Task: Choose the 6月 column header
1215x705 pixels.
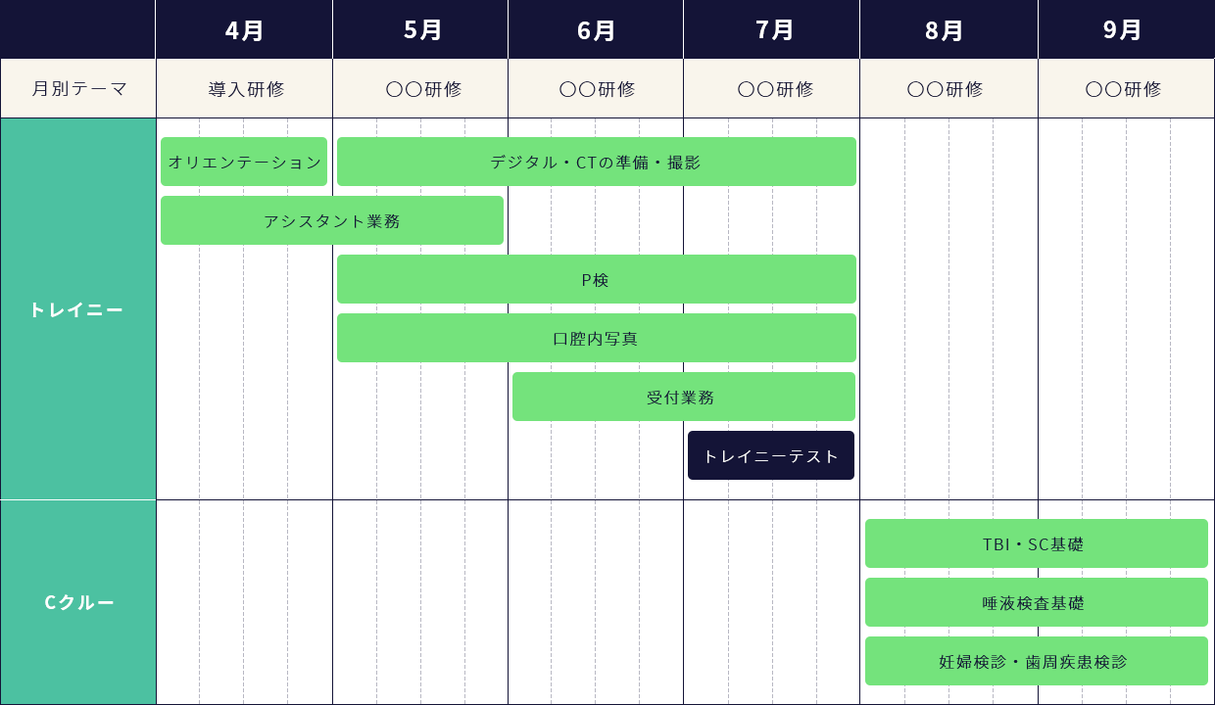Action: pyautogui.click(x=596, y=29)
